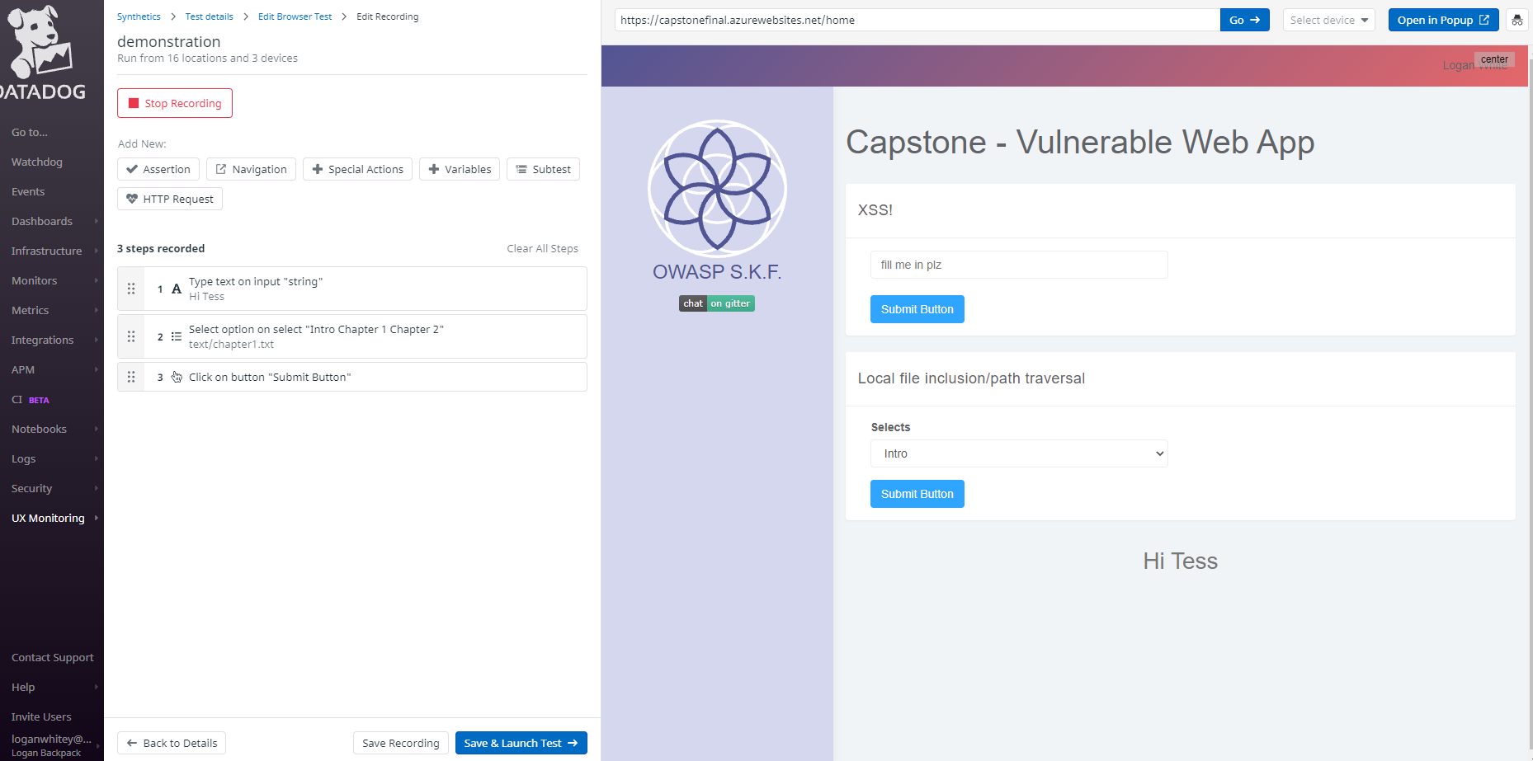
Task: Open the Variables menu
Action: point(460,169)
